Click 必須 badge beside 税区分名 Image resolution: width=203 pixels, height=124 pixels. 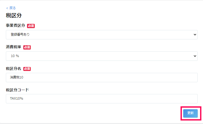click(x=27, y=69)
